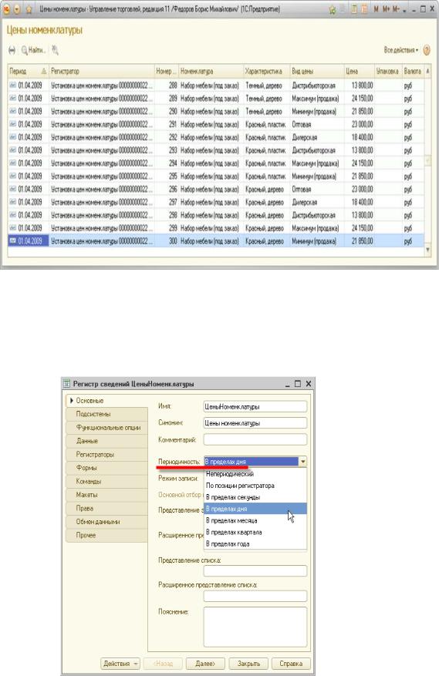This screenshot has height=676, width=439.
Task: Click the Номенклатура column header
Action: tap(211, 71)
